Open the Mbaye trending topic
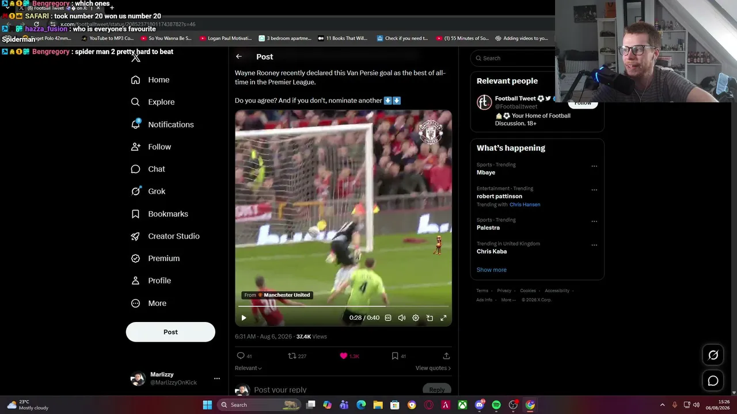Screen dimensions: 737x414 tap(486, 172)
